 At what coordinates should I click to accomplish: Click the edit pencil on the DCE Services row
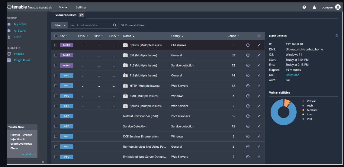259,136
